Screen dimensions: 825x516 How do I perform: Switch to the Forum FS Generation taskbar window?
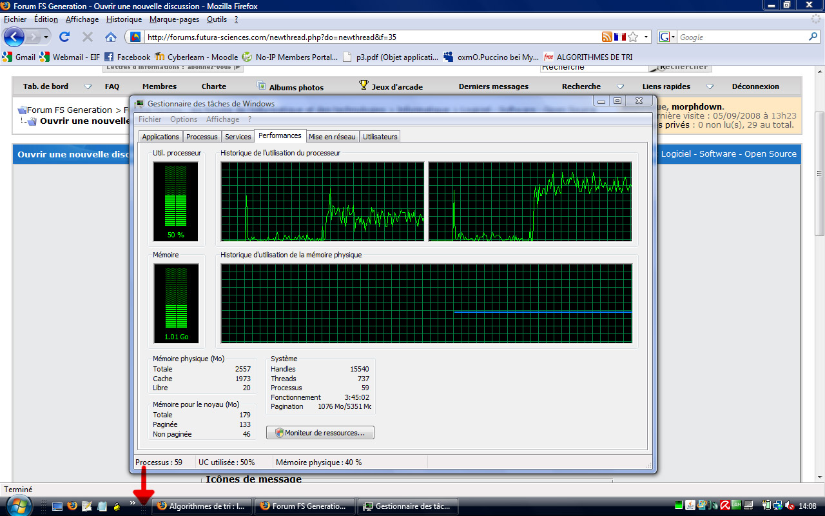point(305,506)
